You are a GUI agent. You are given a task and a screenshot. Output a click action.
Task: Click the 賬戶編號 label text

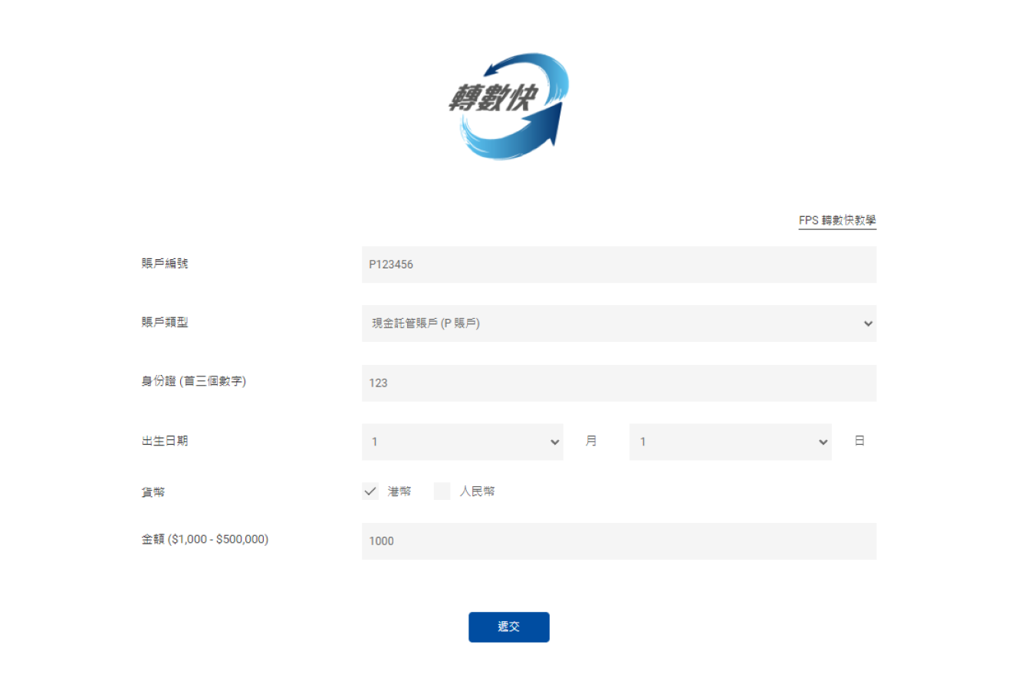[165, 264]
